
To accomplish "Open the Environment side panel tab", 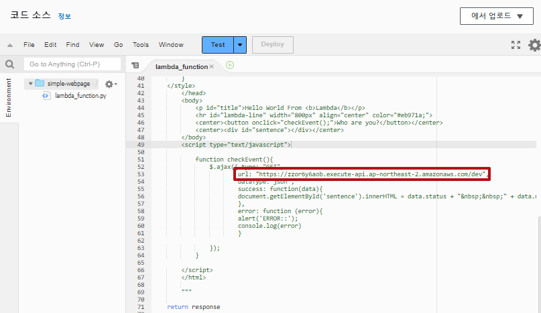I will [x=9, y=98].
